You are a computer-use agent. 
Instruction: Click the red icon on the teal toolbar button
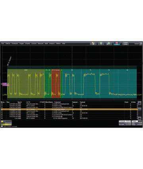tap(117, 43)
